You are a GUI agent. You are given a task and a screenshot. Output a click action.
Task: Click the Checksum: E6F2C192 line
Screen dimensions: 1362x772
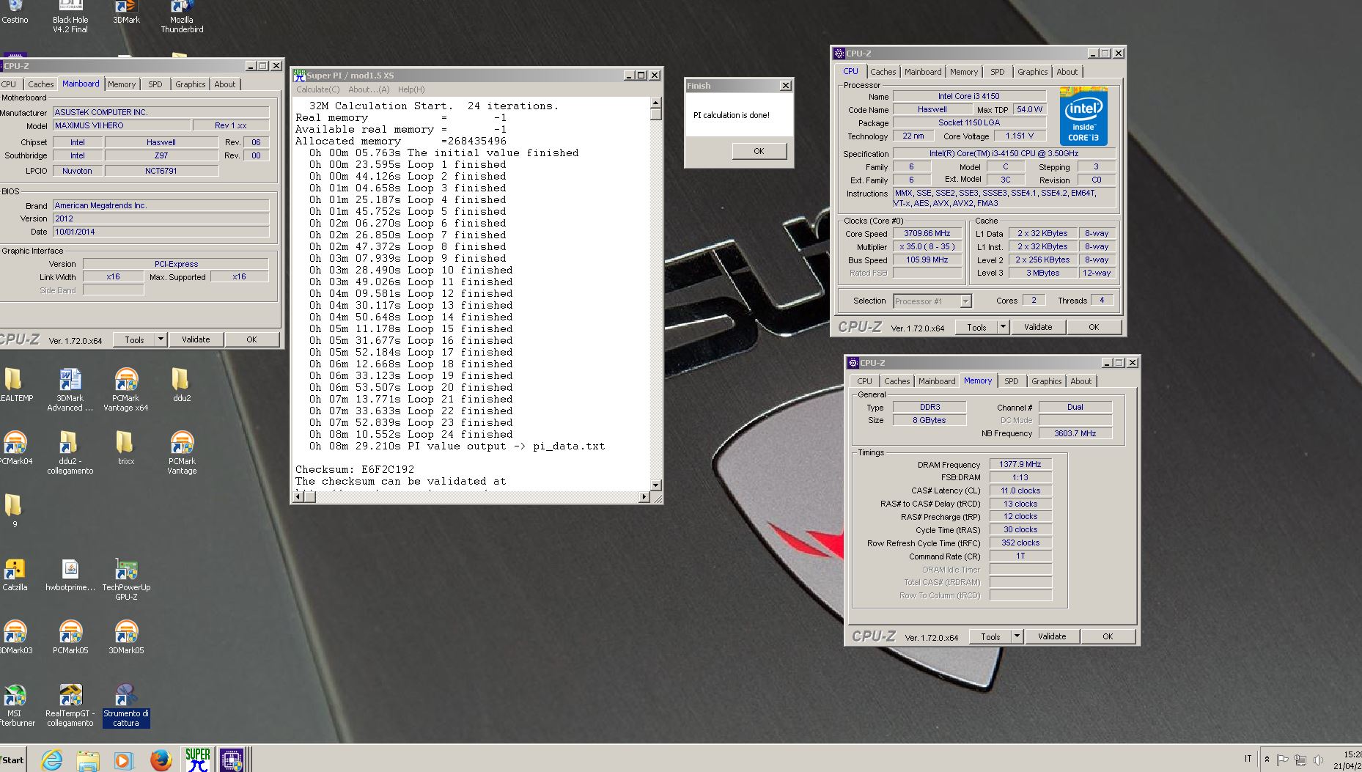coord(354,469)
